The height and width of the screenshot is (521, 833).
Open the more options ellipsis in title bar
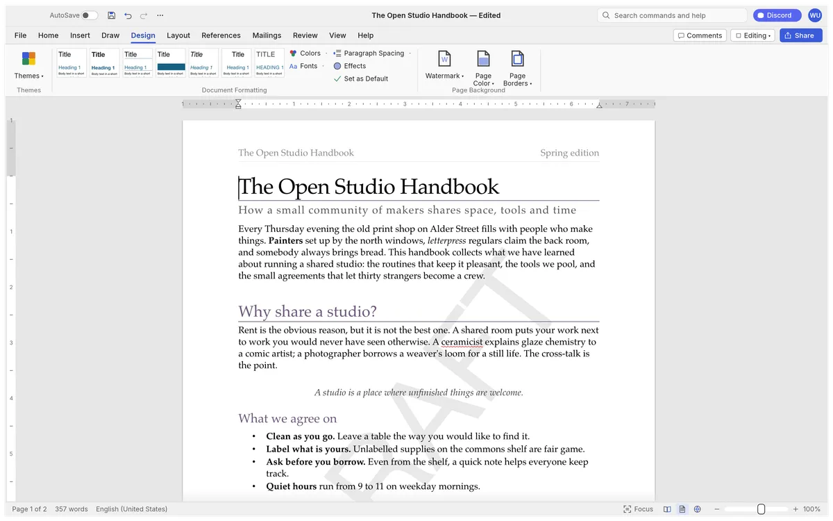point(160,15)
